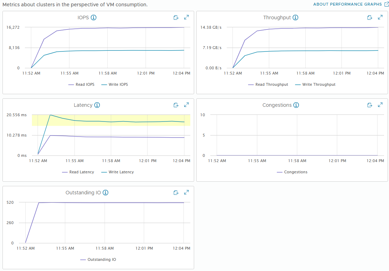Export the Latency chart data
The width and height of the screenshot is (389, 271).
click(176, 105)
